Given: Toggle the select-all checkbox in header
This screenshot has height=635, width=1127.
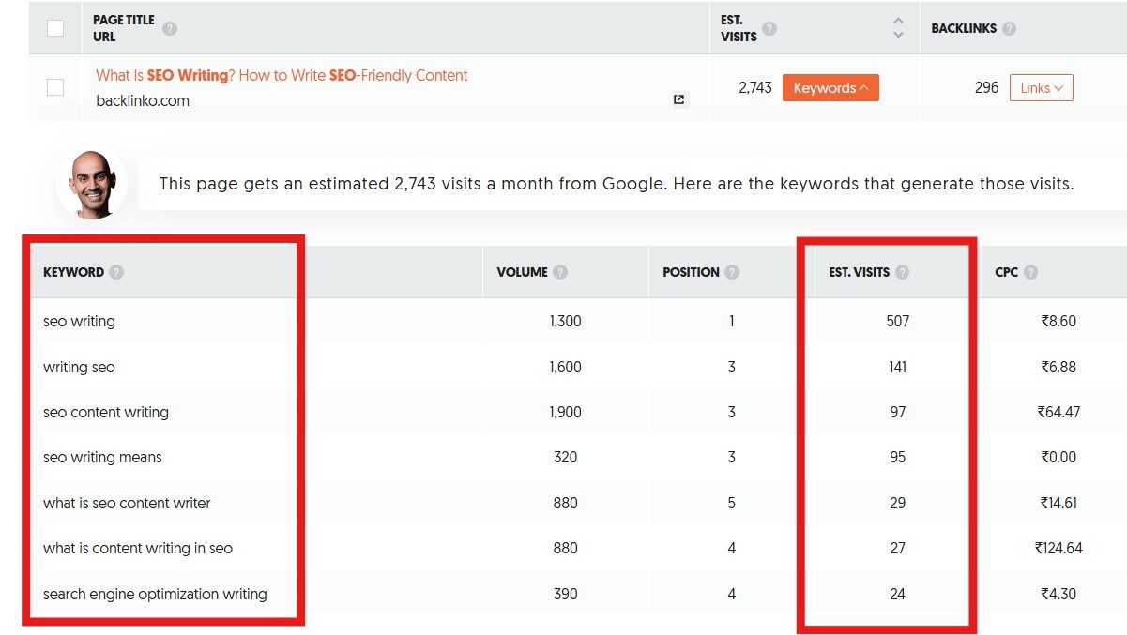Looking at the screenshot, I should tap(55, 28).
